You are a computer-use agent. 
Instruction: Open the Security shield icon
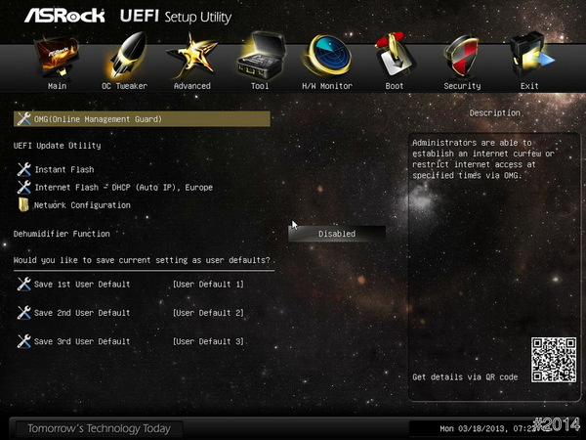pos(462,56)
